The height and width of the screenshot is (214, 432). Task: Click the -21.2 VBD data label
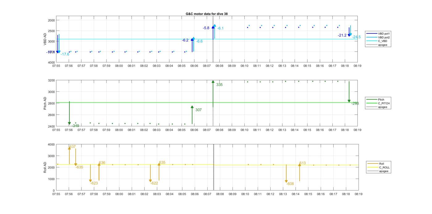click(x=342, y=36)
